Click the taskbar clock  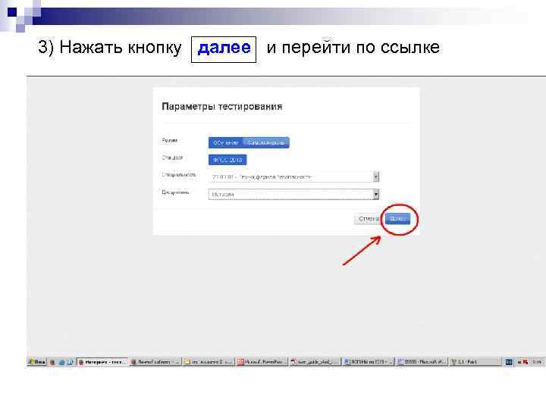(538, 362)
